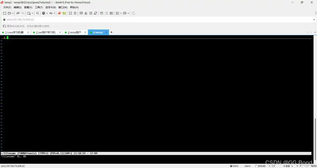Open the font settings Aa icon
This screenshot has width=317, height=168.
[51, 13]
